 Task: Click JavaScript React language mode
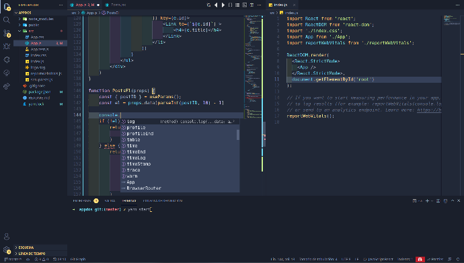(x=378, y=260)
